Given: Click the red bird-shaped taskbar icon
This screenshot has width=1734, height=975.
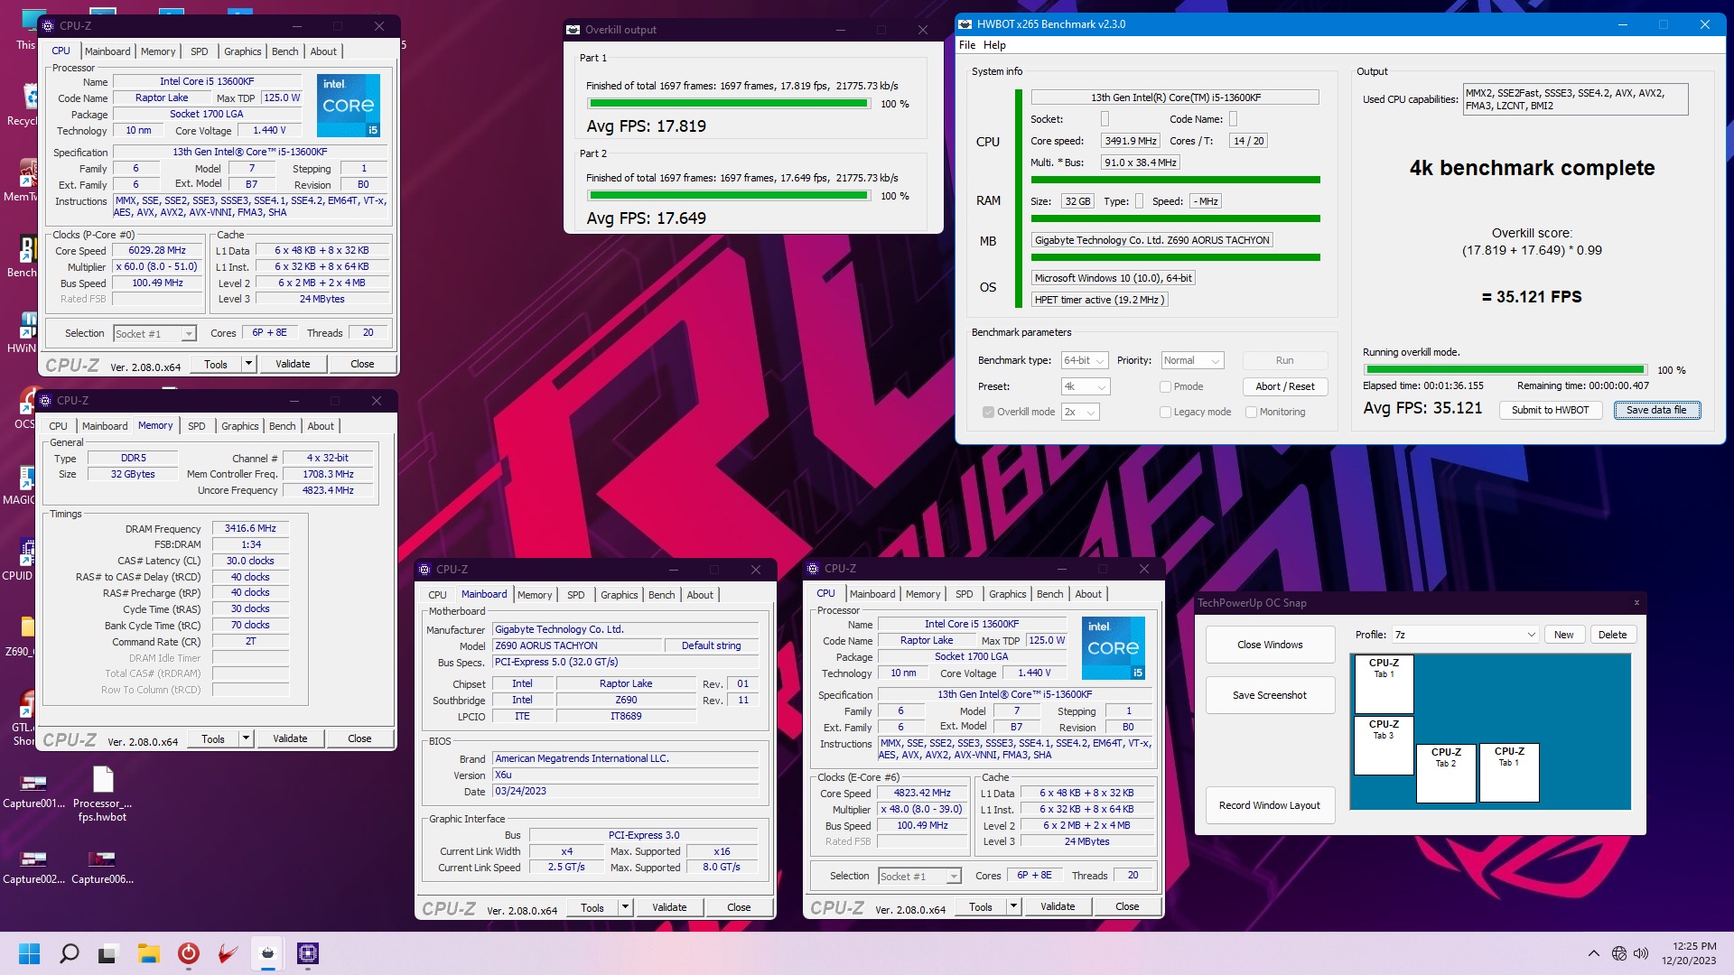Looking at the screenshot, I should pos(228,953).
